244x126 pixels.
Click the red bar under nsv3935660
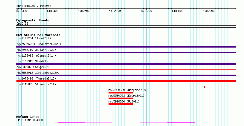(121, 93)
